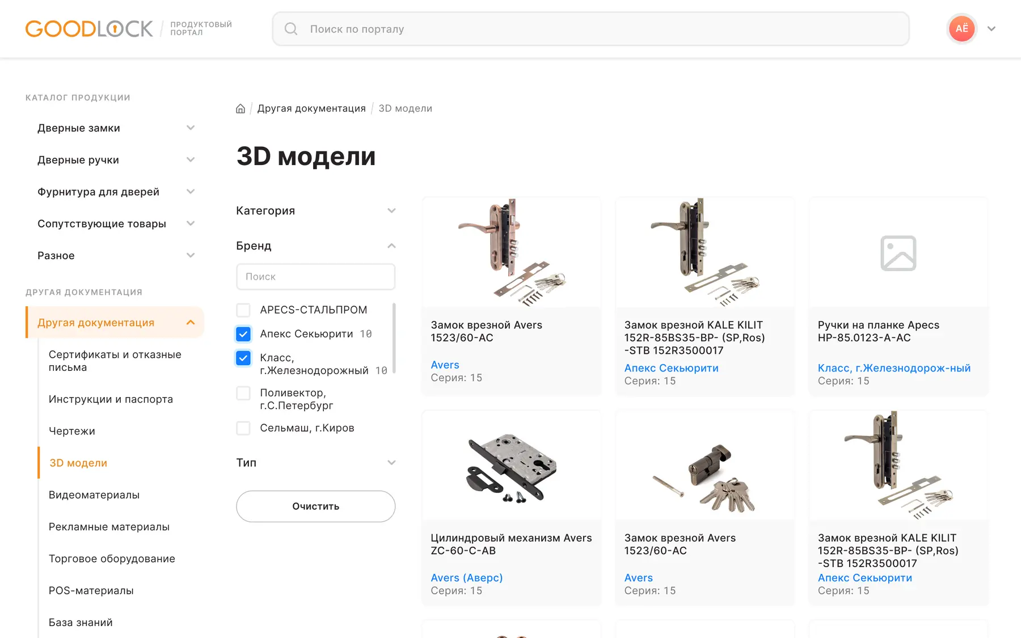The image size is (1021, 638).
Task: Open База знаний section
Action: [81, 623]
